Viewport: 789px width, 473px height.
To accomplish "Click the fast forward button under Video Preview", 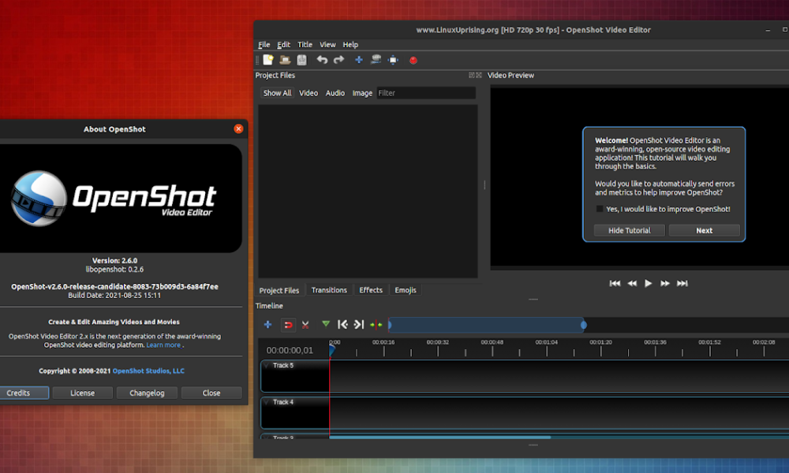I will coord(664,284).
